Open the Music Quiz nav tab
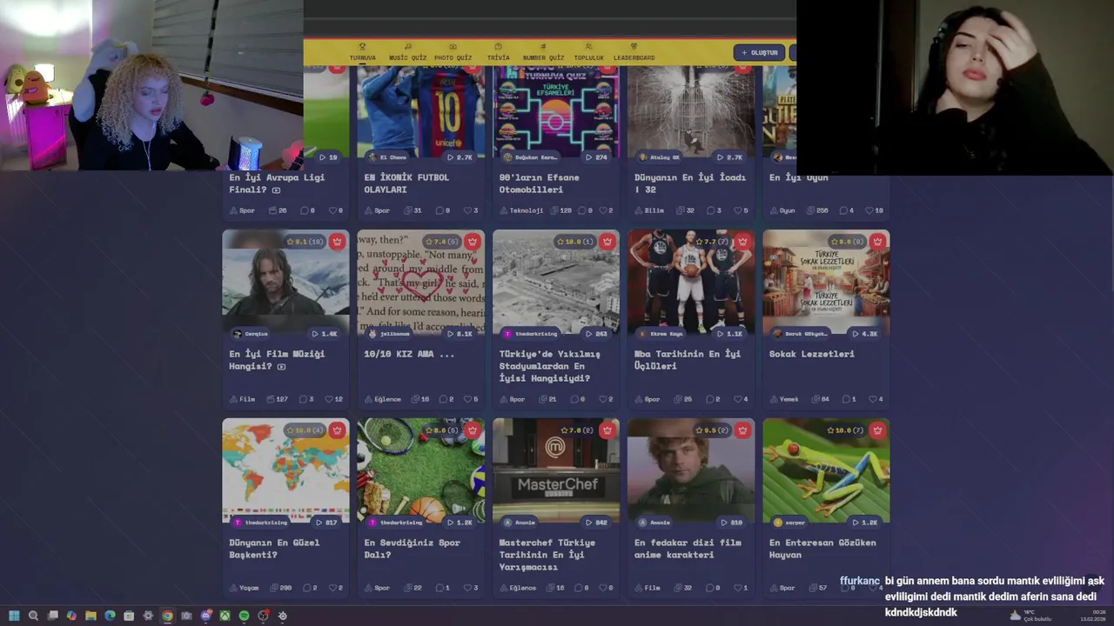The width and height of the screenshot is (1114, 626). [x=407, y=52]
